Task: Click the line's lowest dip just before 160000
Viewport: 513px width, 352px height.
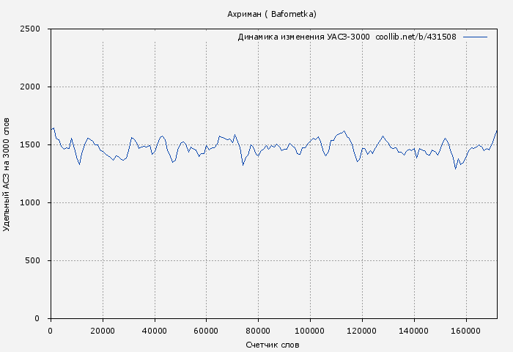Action: (x=455, y=169)
